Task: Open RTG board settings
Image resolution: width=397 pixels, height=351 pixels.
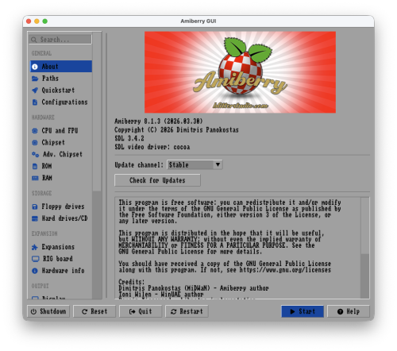Action: (x=61, y=259)
